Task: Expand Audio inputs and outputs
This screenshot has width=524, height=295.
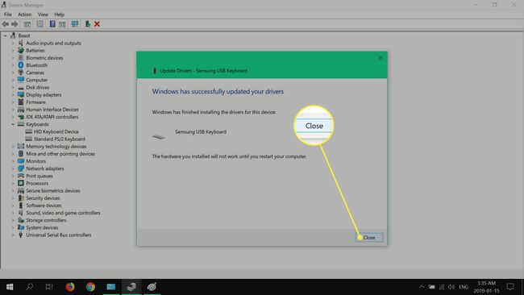Action: pyautogui.click(x=13, y=43)
